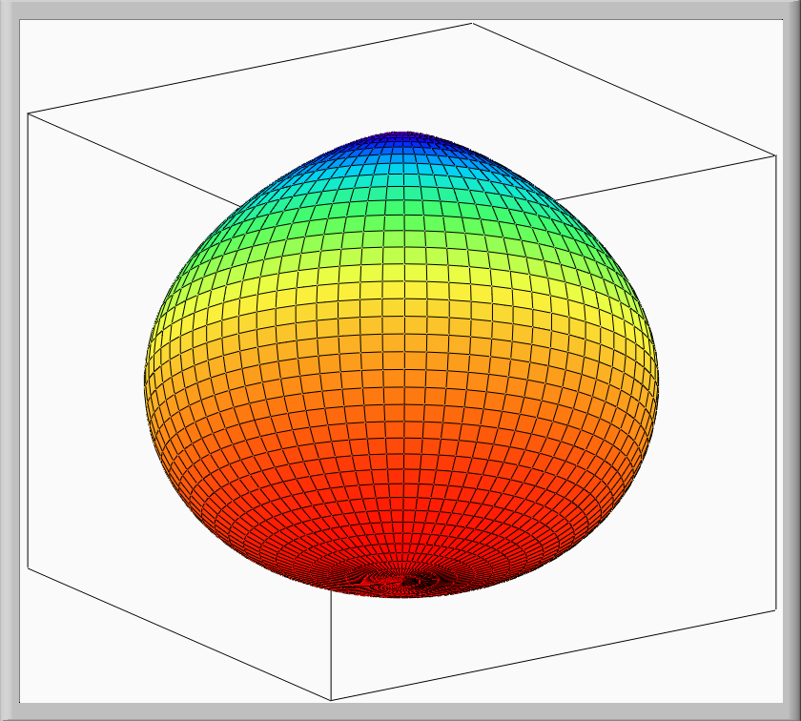Click the lower left corner of bounding box
The height and width of the screenshot is (721, 801).
[x=28, y=568]
